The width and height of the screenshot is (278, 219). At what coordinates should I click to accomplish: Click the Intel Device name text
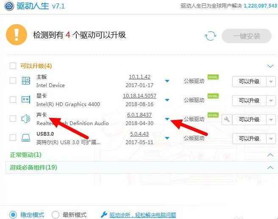point(50,85)
